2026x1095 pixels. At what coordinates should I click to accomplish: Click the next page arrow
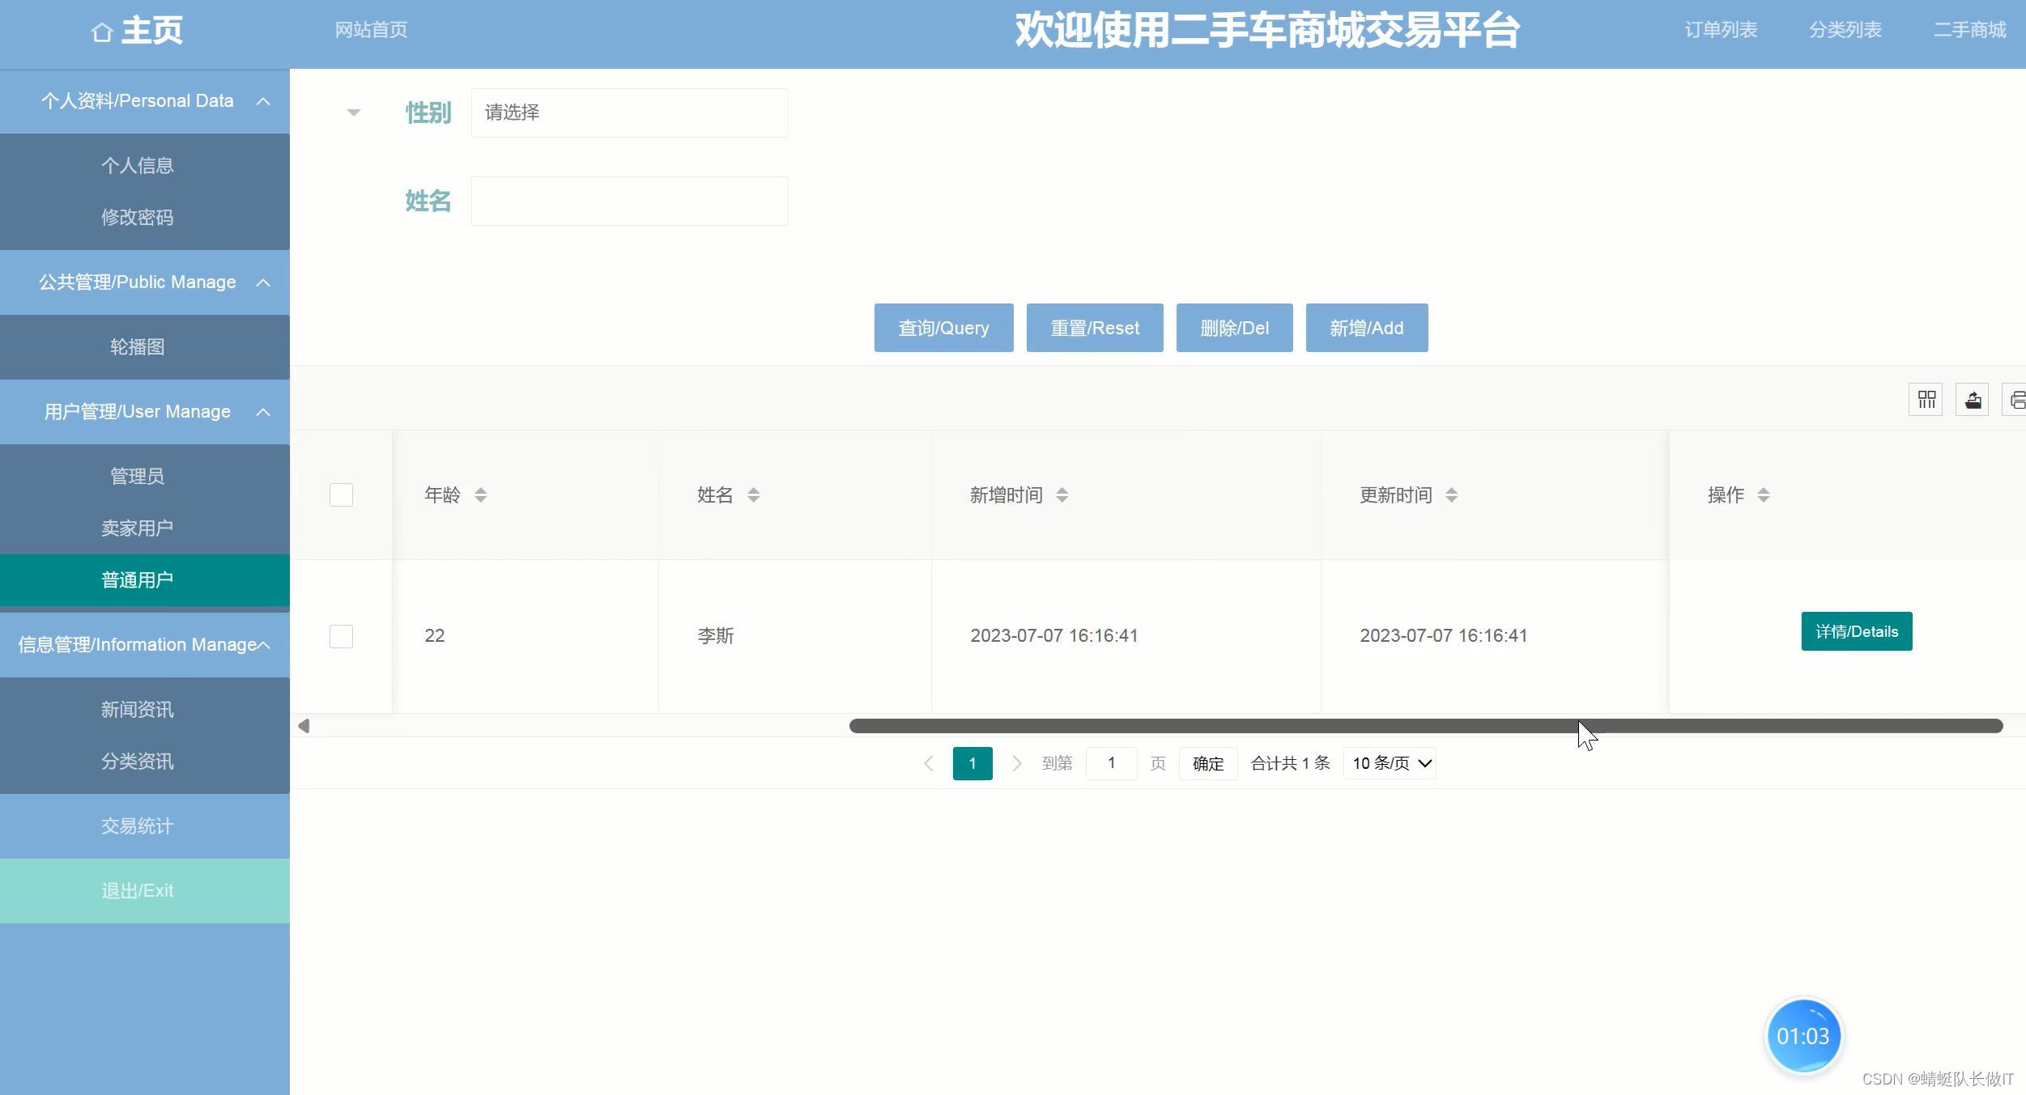point(1017,763)
